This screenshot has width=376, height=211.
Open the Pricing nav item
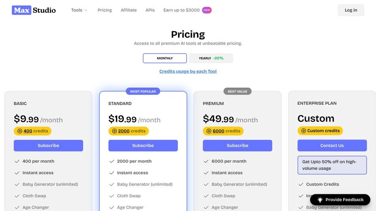104,10
